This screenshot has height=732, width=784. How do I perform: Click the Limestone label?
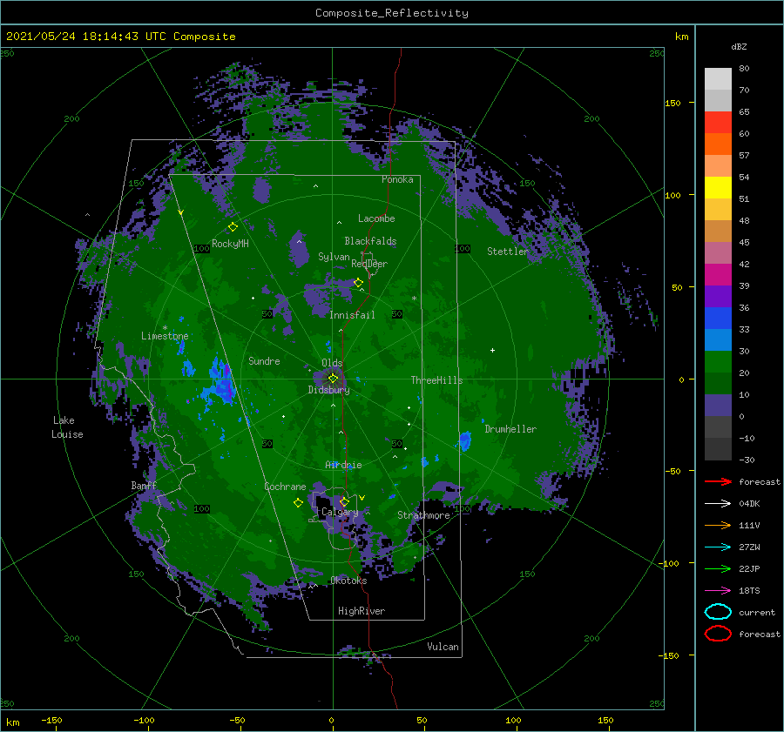point(165,336)
